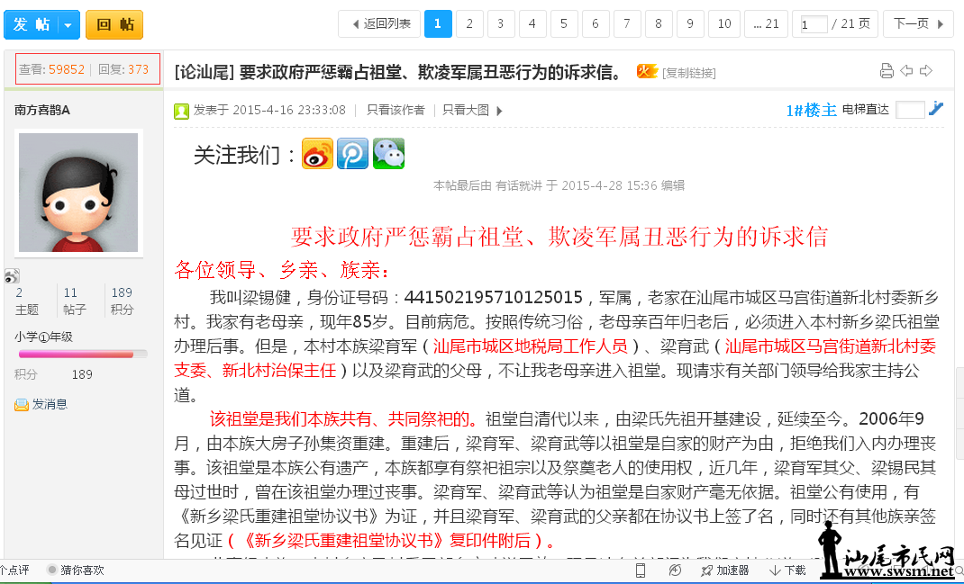Viewport: 964px width, 584px height.
Task: Click the 返回列表 back to list button
Action: (379, 24)
